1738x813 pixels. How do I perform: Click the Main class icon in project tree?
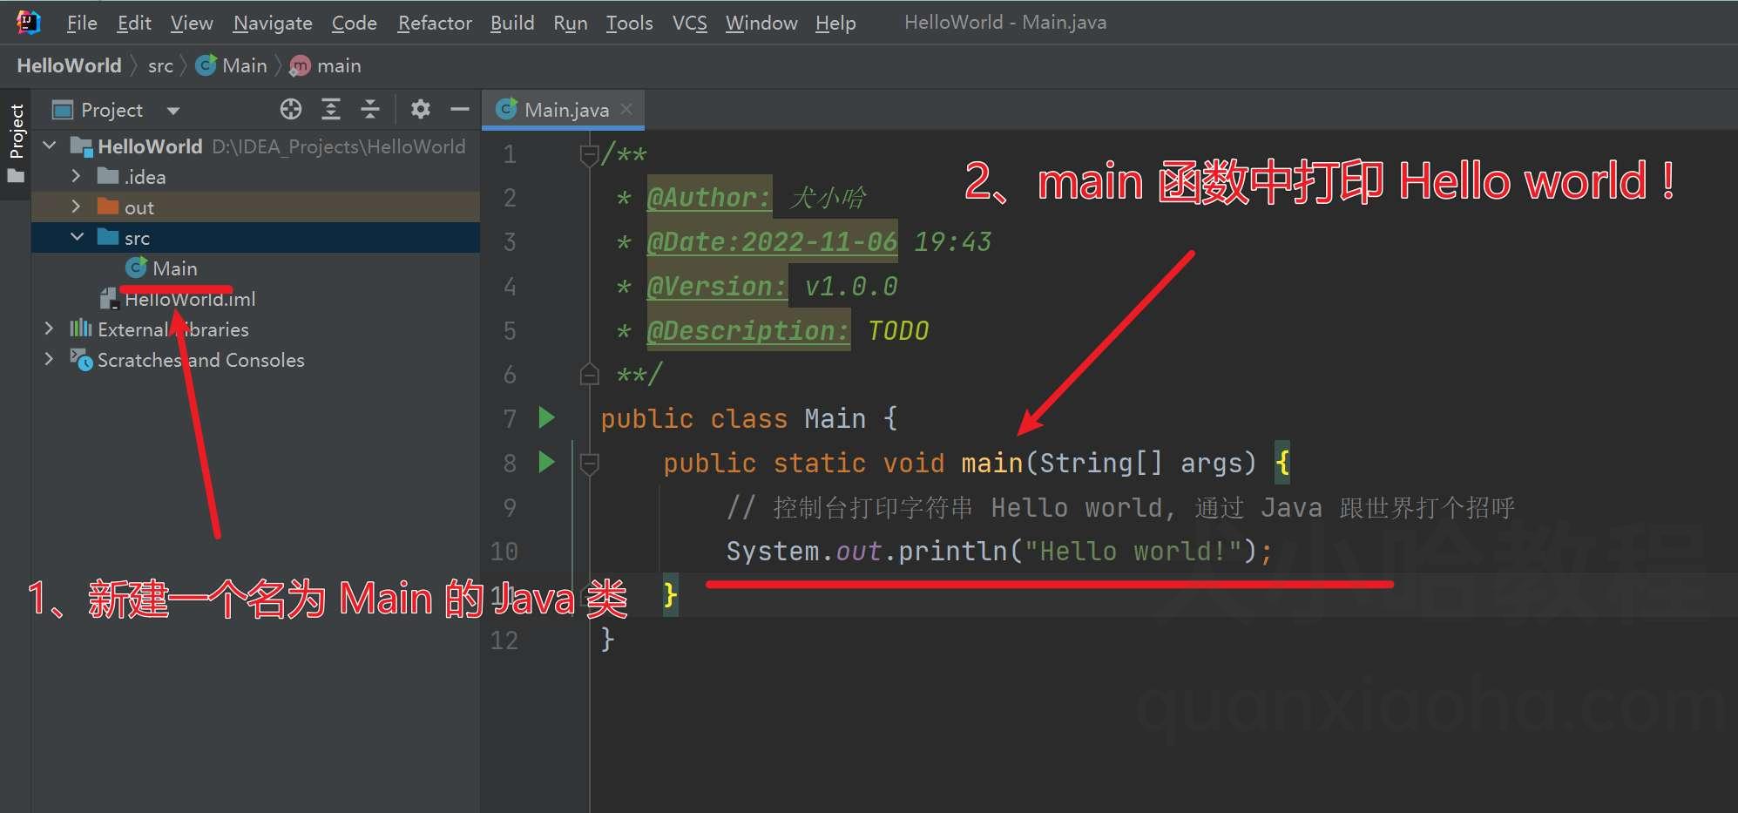coord(137,268)
